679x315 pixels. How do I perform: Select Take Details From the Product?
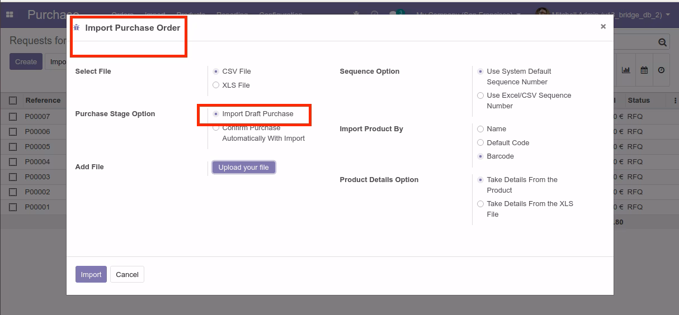480,180
